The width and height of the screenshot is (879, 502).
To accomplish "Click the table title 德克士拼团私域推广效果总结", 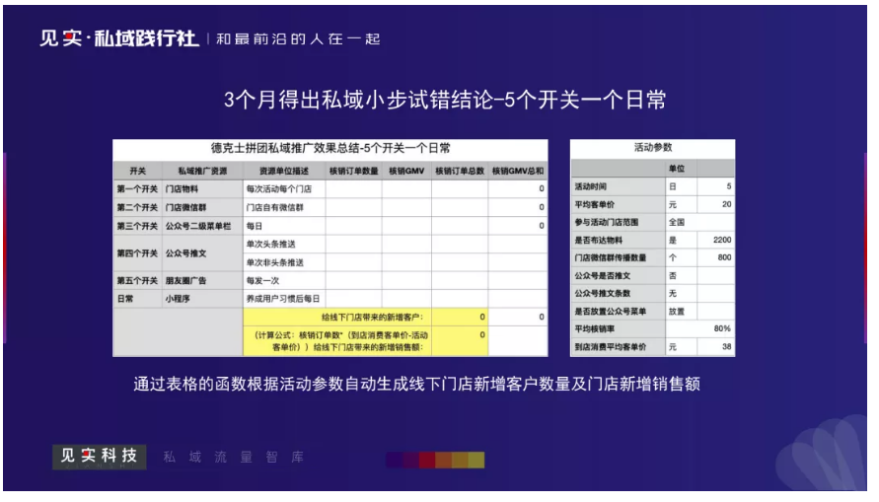I will 330,148.
